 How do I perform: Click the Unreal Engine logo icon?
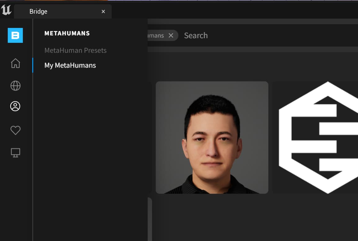coord(6,10)
